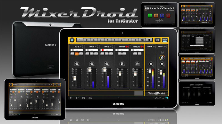
Task: Toggle FLW on the NET 2 channel
Action: click(x=72, y=54)
